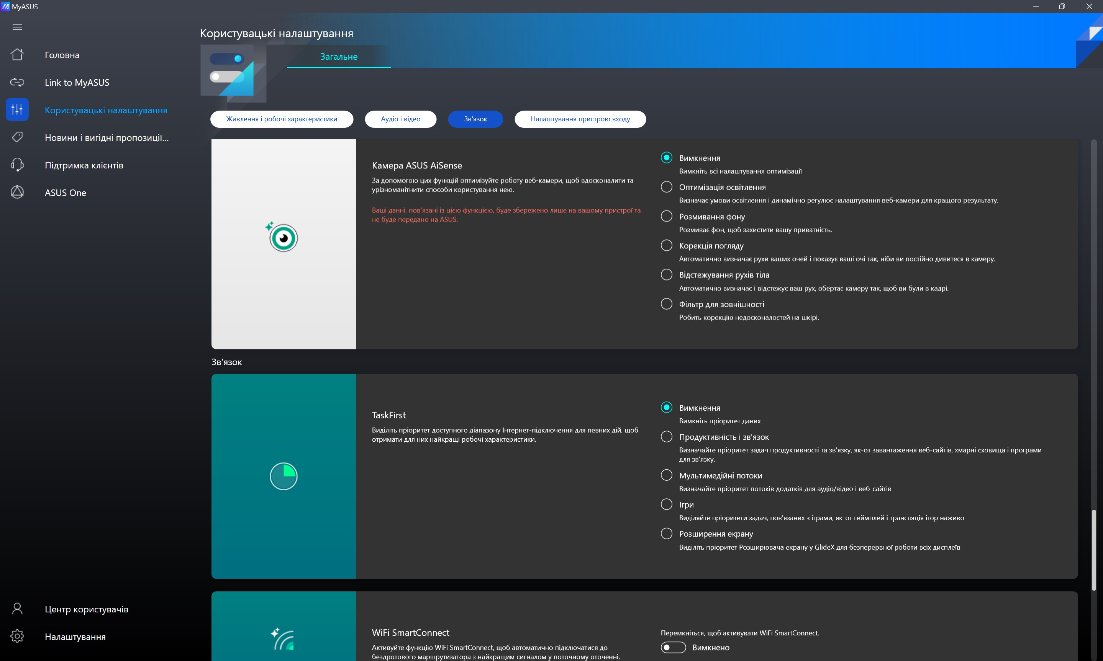
Task: Select the Ігри priority radio button
Action: pyautogui.click(x=666, y=504)
